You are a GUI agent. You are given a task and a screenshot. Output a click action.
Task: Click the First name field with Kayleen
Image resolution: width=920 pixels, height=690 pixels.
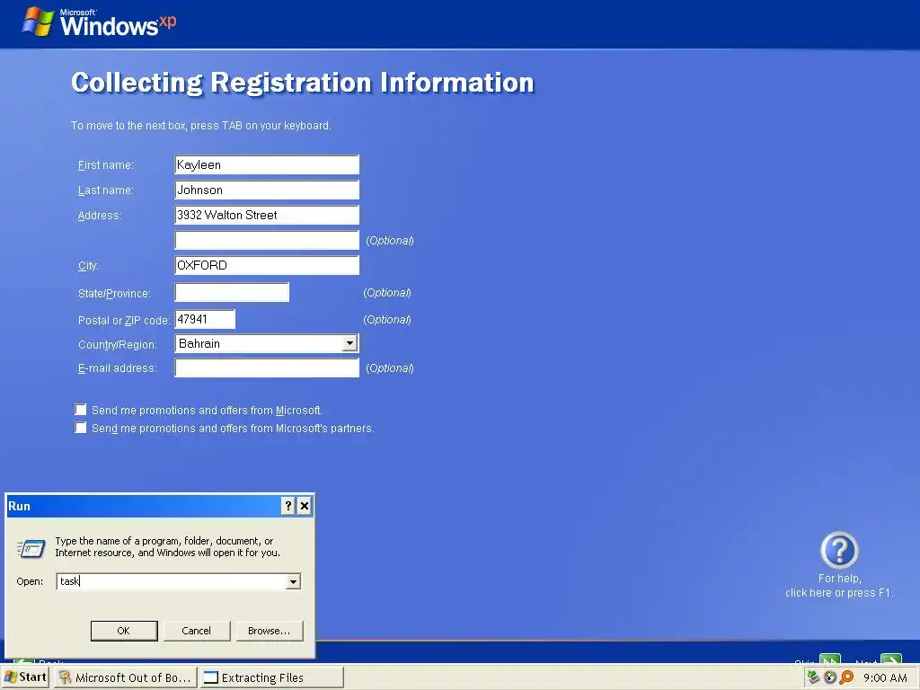pos(267,165)
